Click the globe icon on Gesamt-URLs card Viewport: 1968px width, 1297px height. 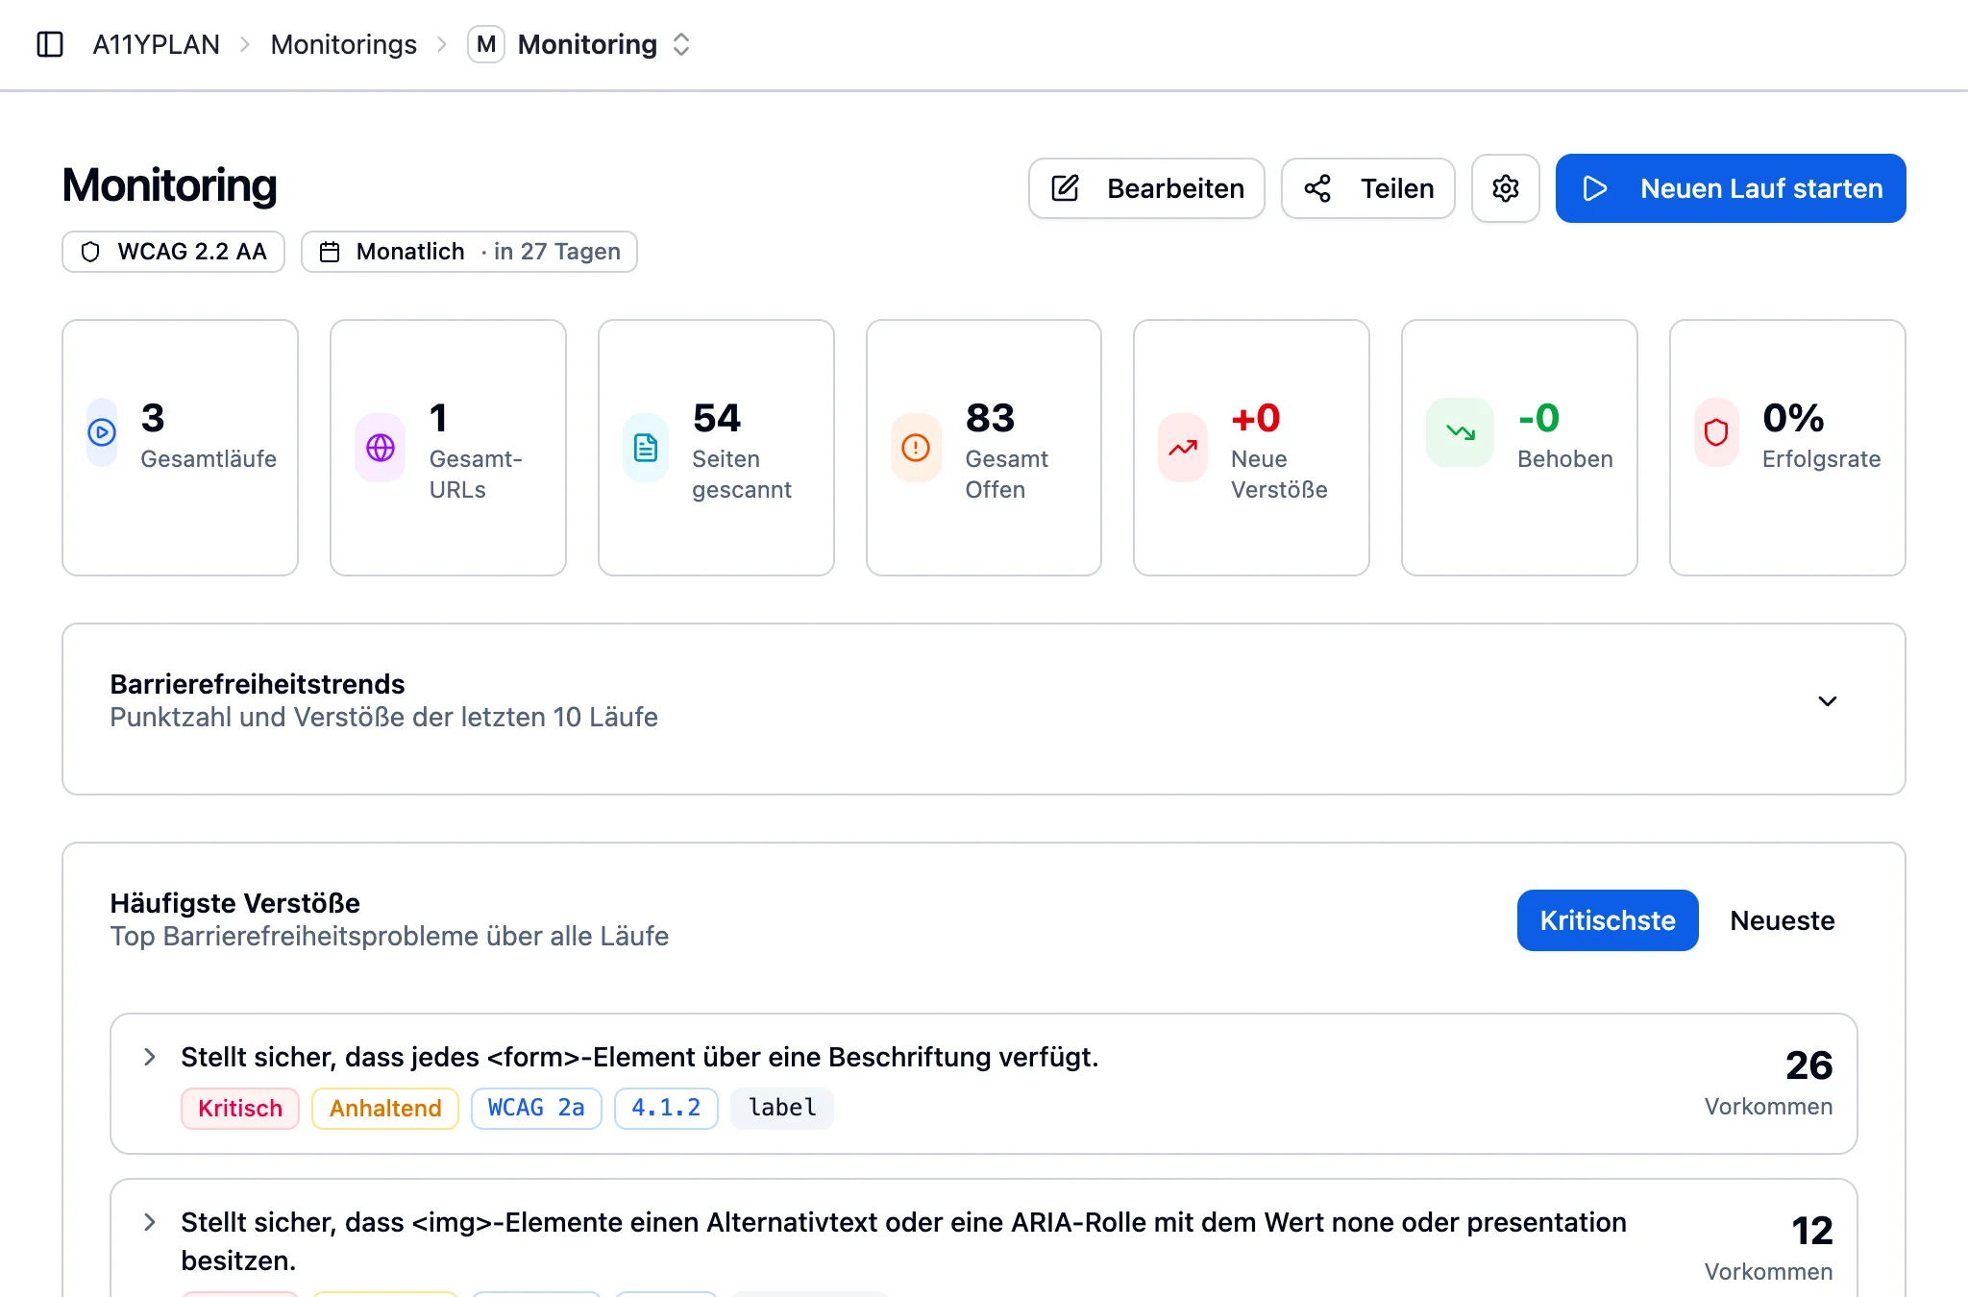pos(380,446)
